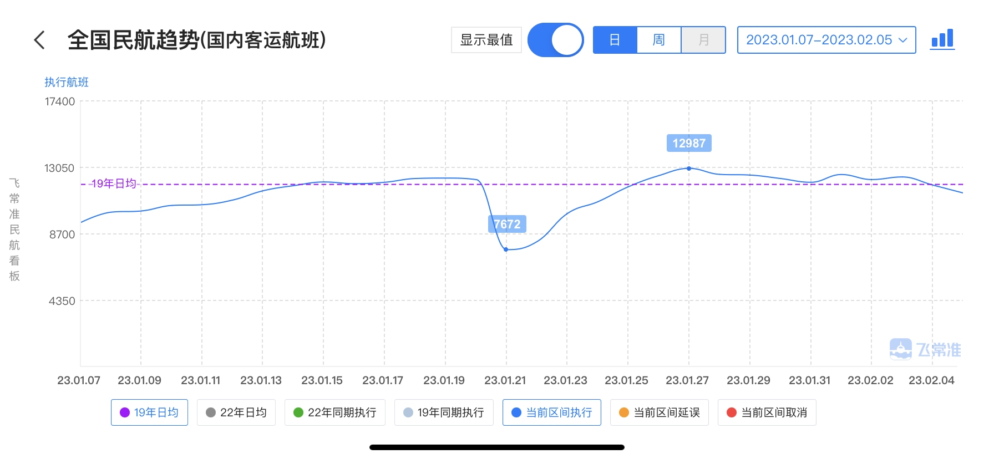This screenshot has width=994, height=459.
Task: Select the 月 monthly tab
Action: pyautogui.click(x=703, y=40)
